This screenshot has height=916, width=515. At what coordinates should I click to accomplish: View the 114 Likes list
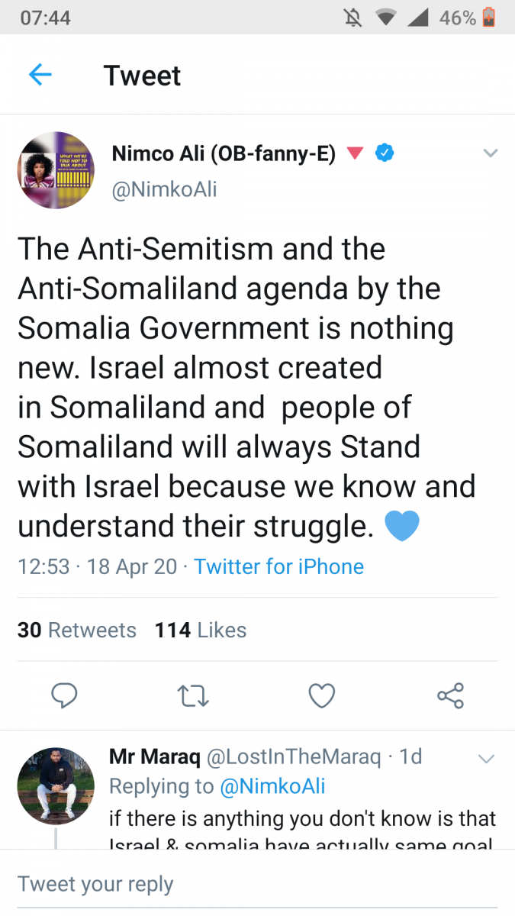201,631
